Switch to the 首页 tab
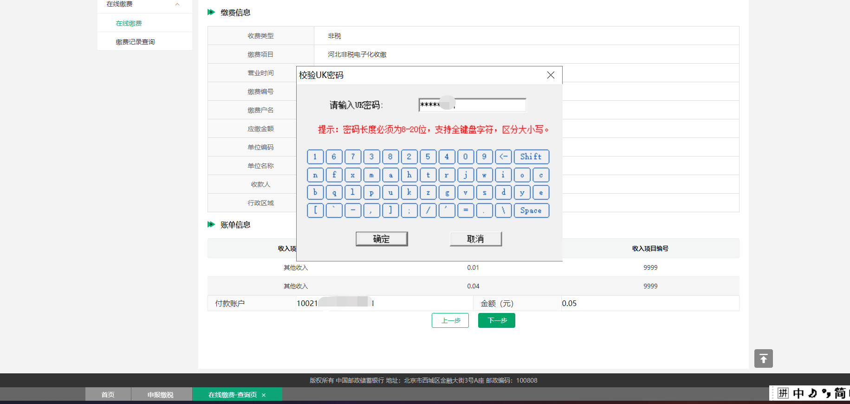Image resolution: width=850 pixels, height=404 pixels. pyautogui.click(x=108, y=395)
